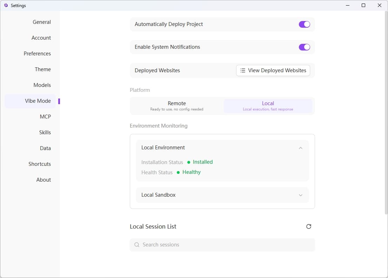Image resolution: width=388 pixels, height=278 pixels.
Task: Choose the Local platform option
Action: point(268,106)
